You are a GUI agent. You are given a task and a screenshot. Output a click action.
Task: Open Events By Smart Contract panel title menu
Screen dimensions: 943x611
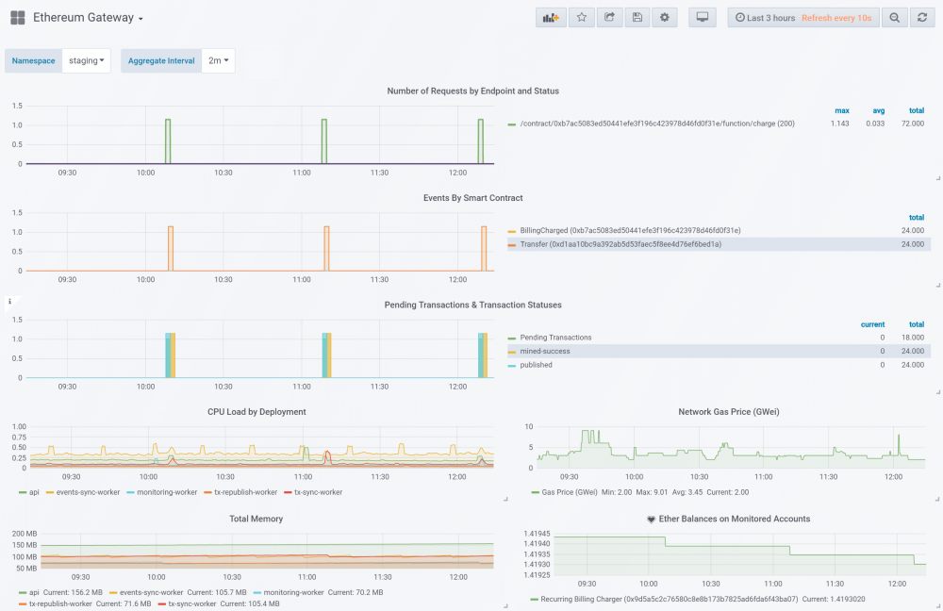click(x=472, y=198)
